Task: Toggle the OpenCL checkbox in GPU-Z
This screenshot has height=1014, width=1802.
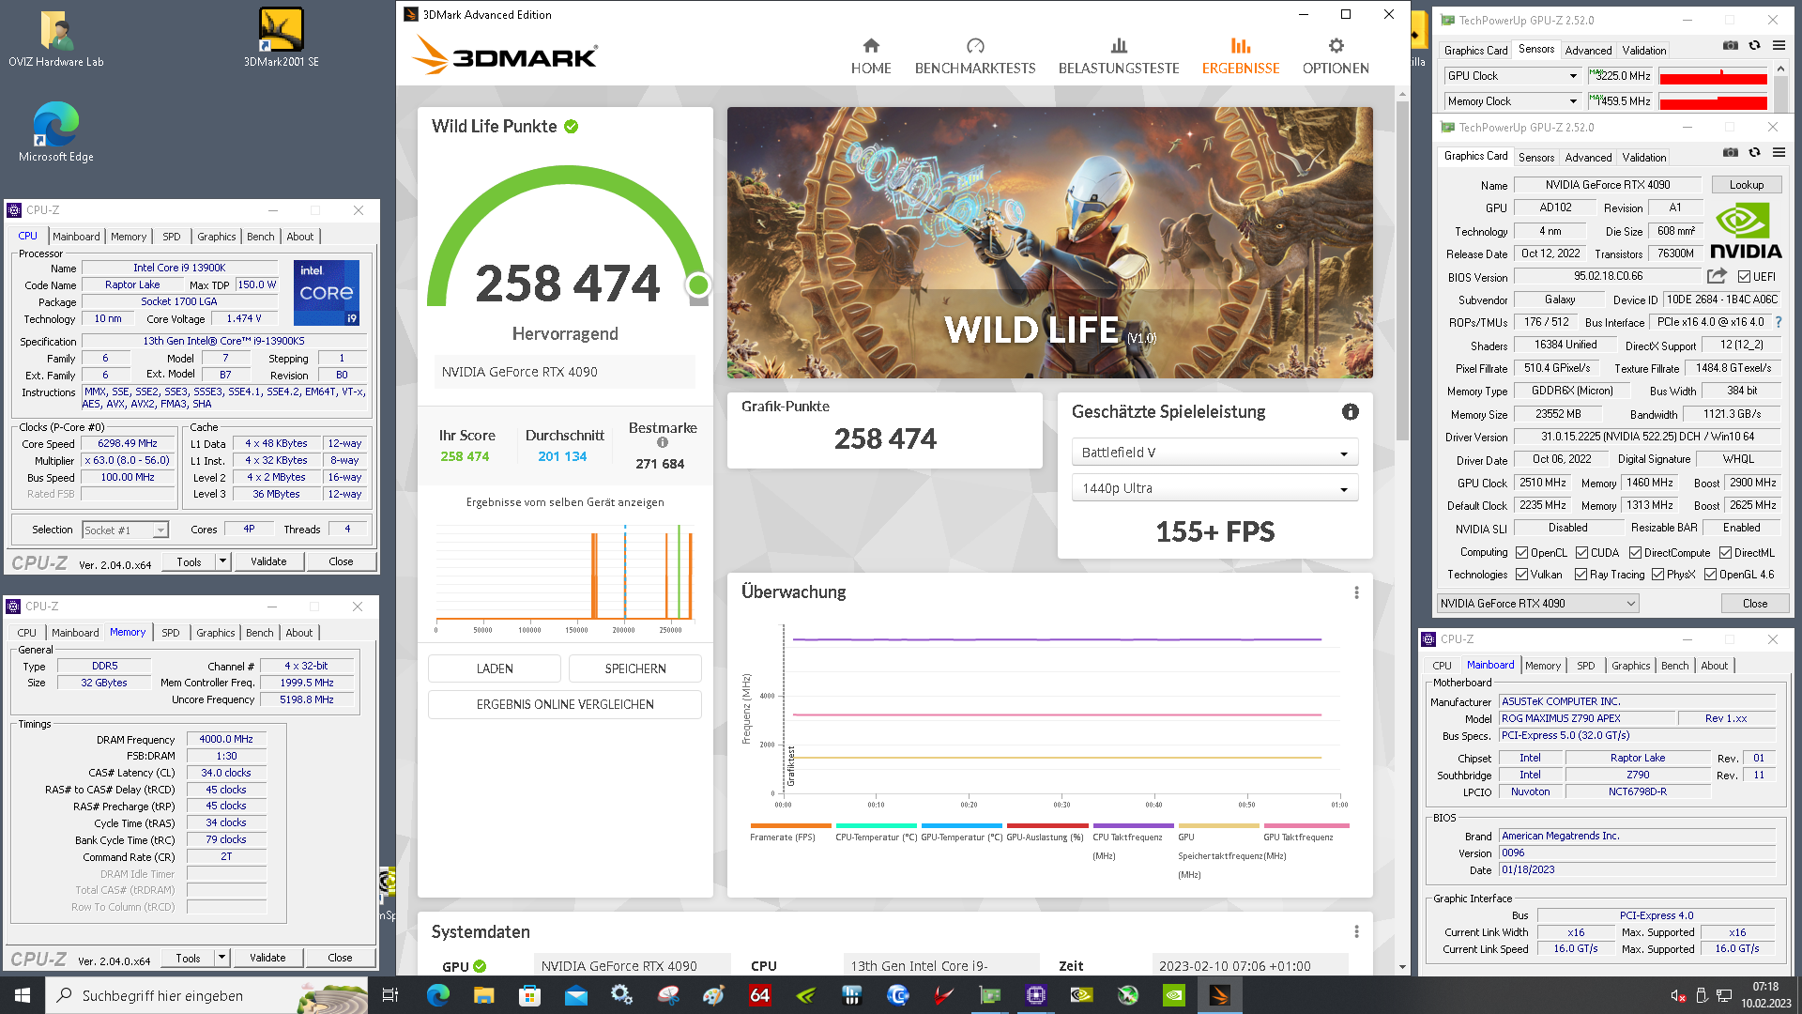Action: (1521, 553)
